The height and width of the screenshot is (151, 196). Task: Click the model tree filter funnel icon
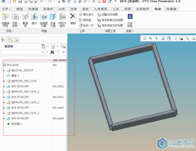tap(58, 52)
